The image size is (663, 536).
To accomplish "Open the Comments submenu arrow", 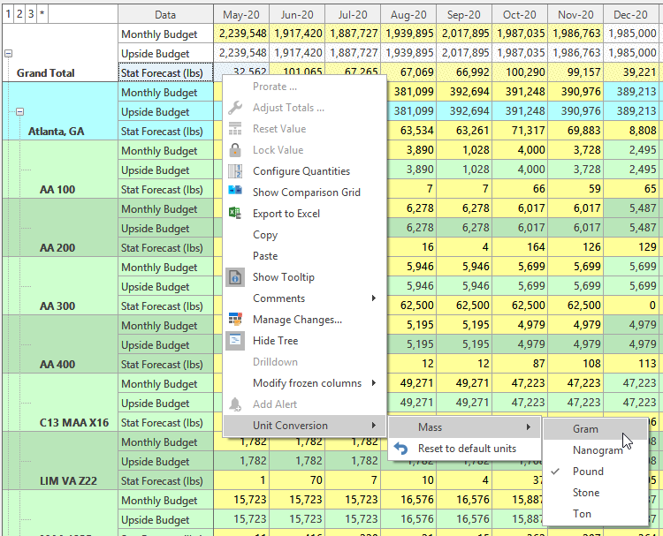I will 373,298.
